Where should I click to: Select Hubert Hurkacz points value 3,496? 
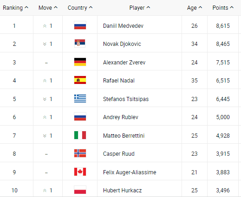click(x=223, y=191)
